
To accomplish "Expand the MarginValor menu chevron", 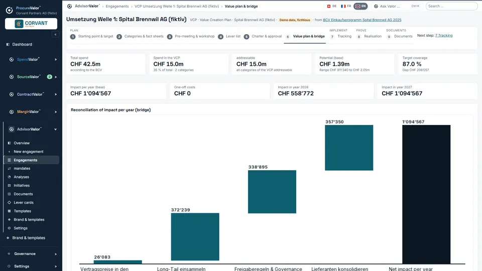I will tap(56, 112).
